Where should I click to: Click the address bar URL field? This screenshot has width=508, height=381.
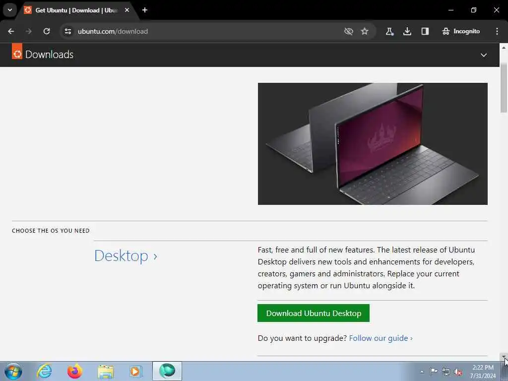pos(207,31)
